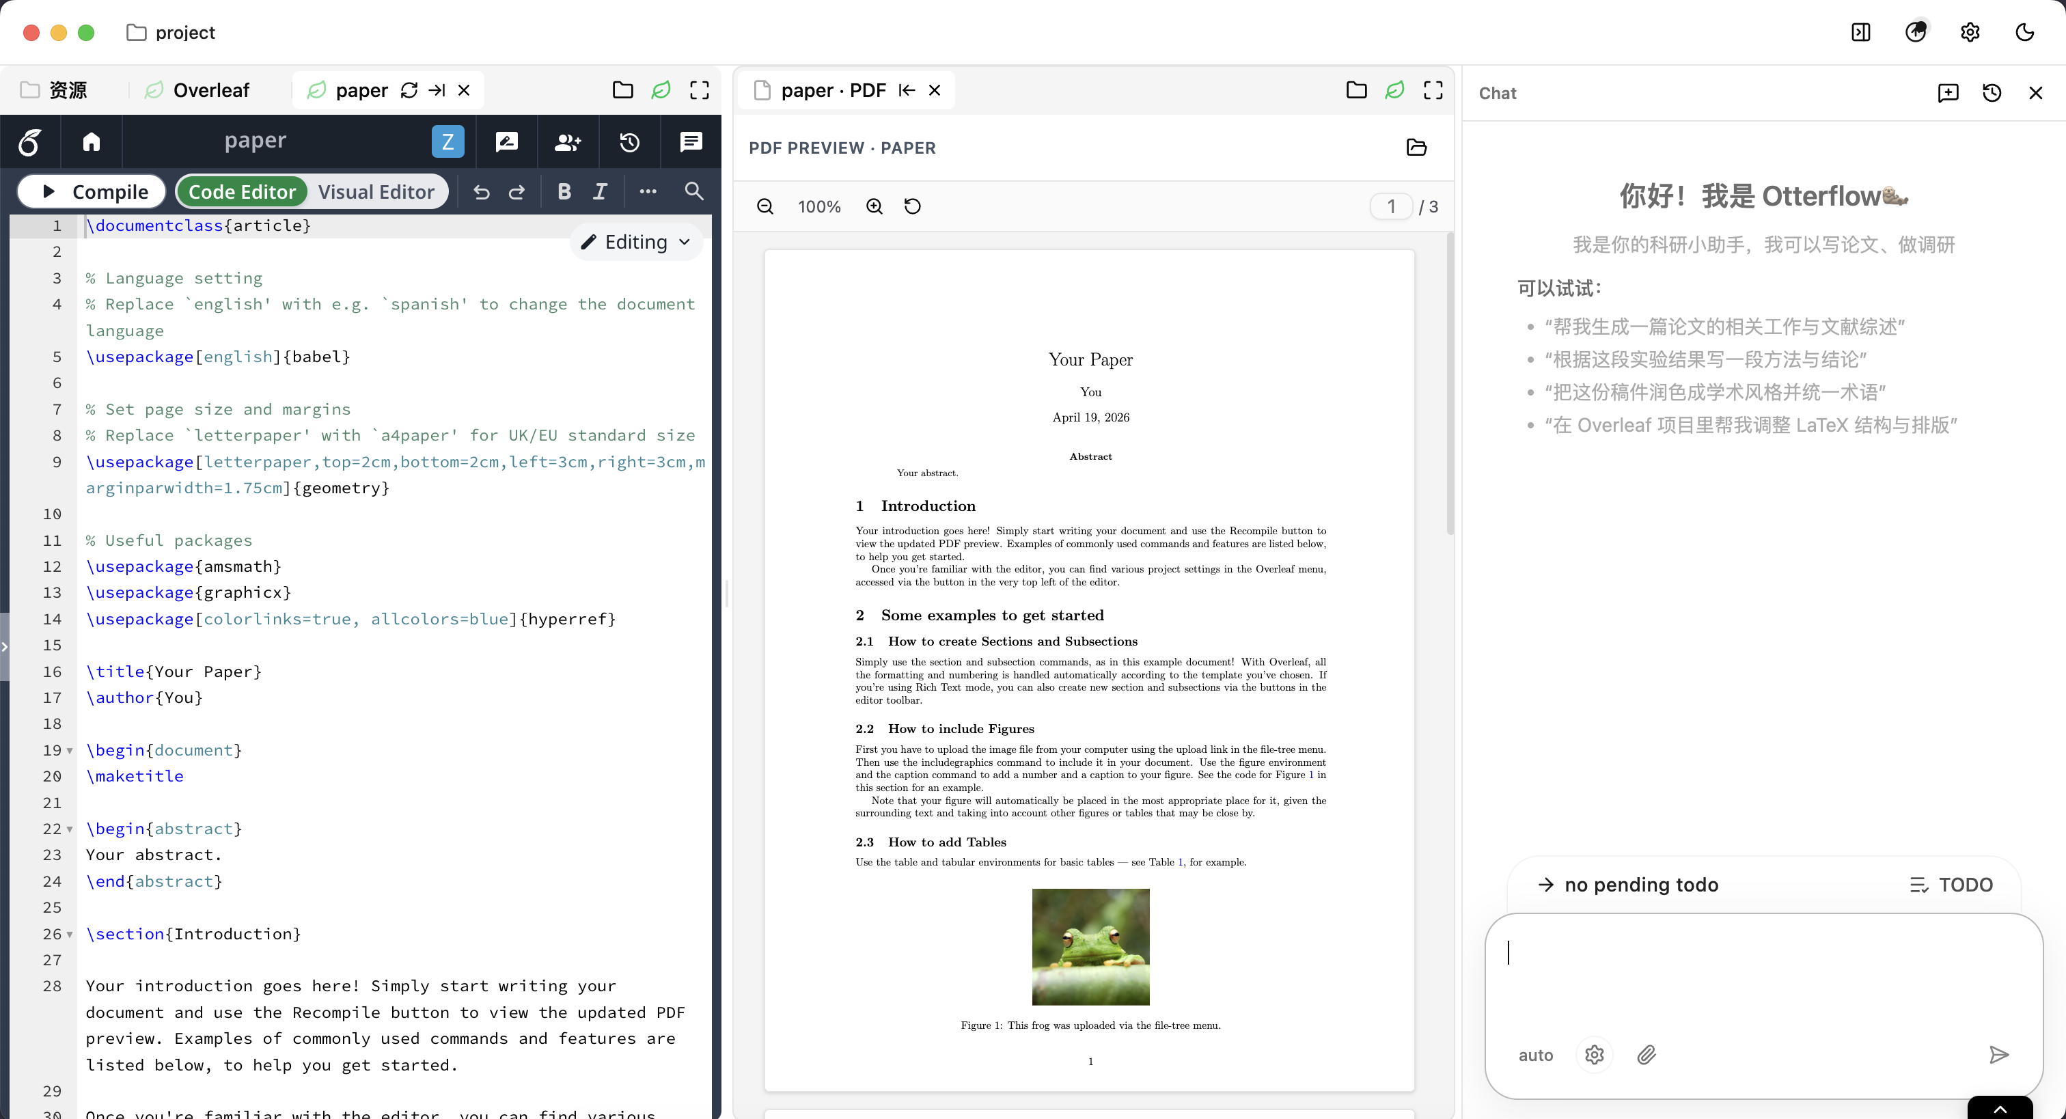The height and width of the screenshot is (1119, 2066).
Task: Open Overleaf history icon in editor toolbar
Action: (x=630, y=142)
